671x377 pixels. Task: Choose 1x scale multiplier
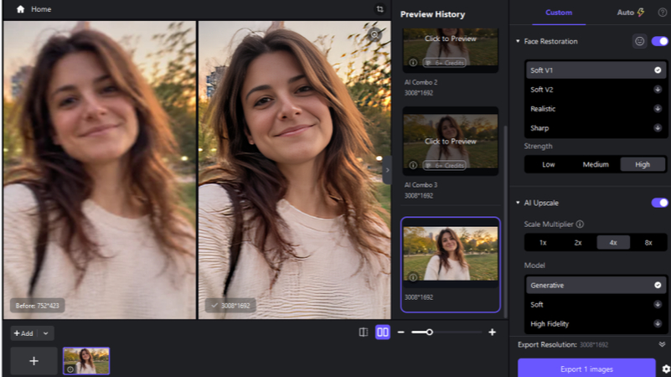coord(543,243)
